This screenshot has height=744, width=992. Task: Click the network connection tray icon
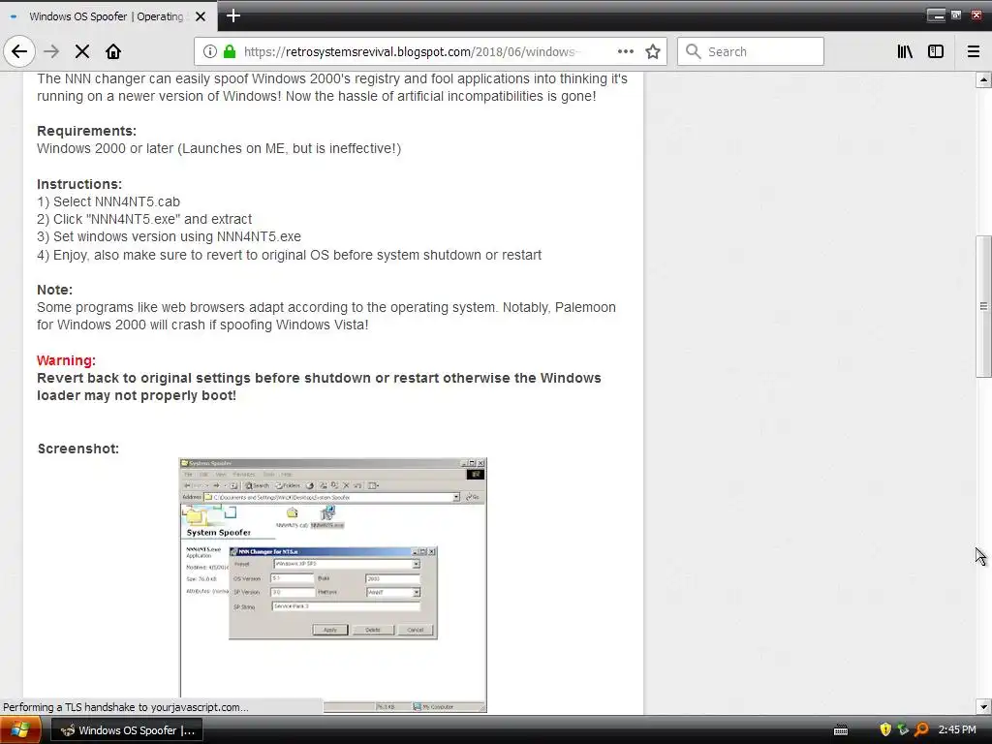(x=904, y=730)
